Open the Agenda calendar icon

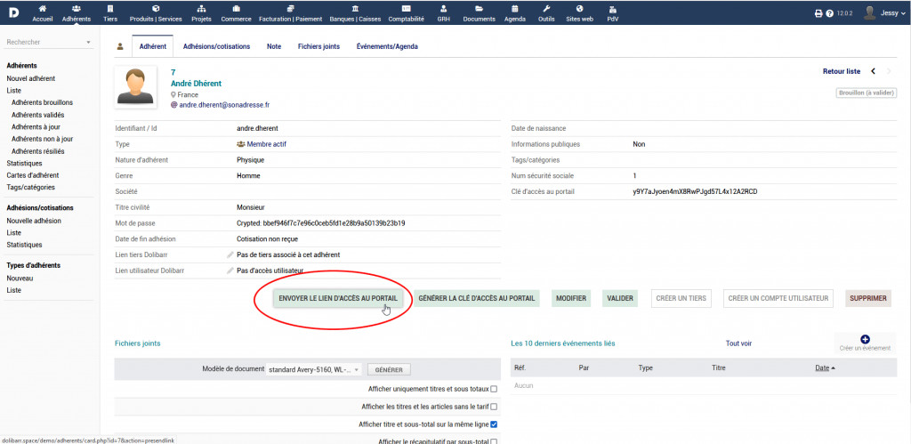pyautogui.click(x=514, y=8)
